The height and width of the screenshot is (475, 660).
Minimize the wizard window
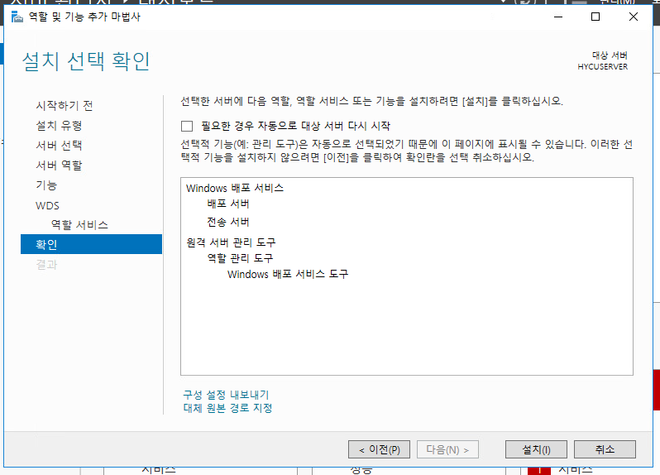tap(558, 17)
